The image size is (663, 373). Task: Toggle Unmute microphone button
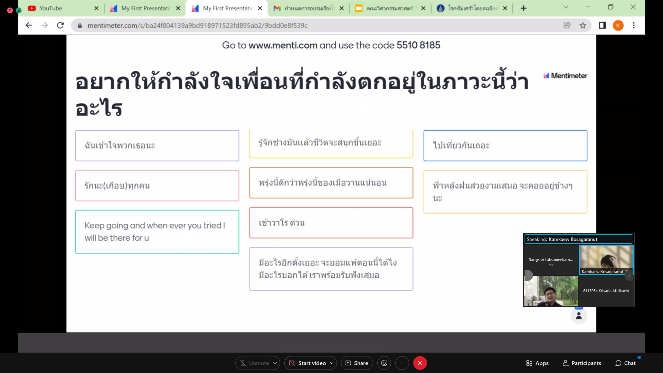point(254,363)
